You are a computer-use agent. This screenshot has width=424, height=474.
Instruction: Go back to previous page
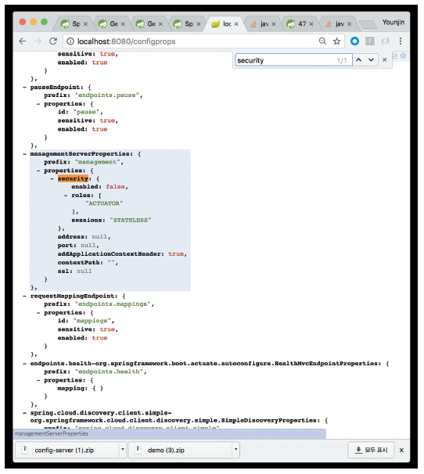click(x=23, y=41)
